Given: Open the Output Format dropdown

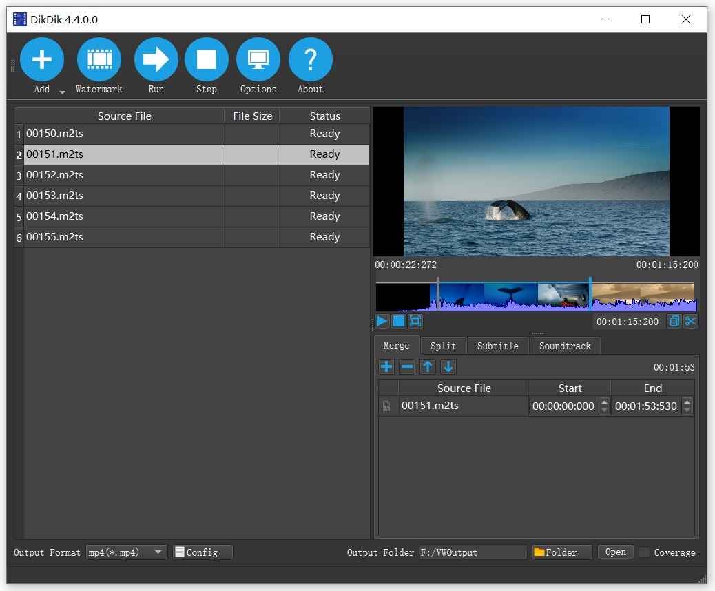Looking at the screenshot, I should (x=157, y=552).
